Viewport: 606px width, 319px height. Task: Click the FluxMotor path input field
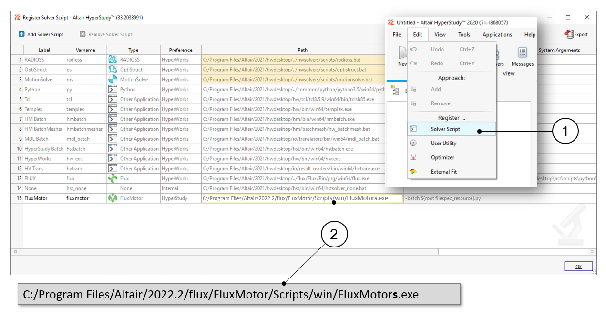[302, 198]
